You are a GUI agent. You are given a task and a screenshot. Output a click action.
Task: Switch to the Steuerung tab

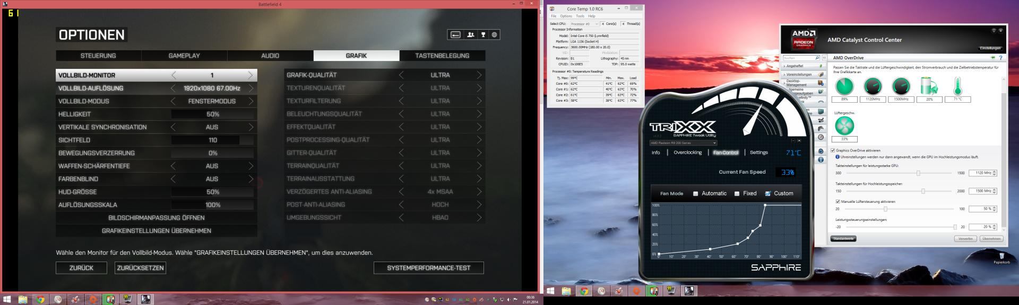click(98, 56)
